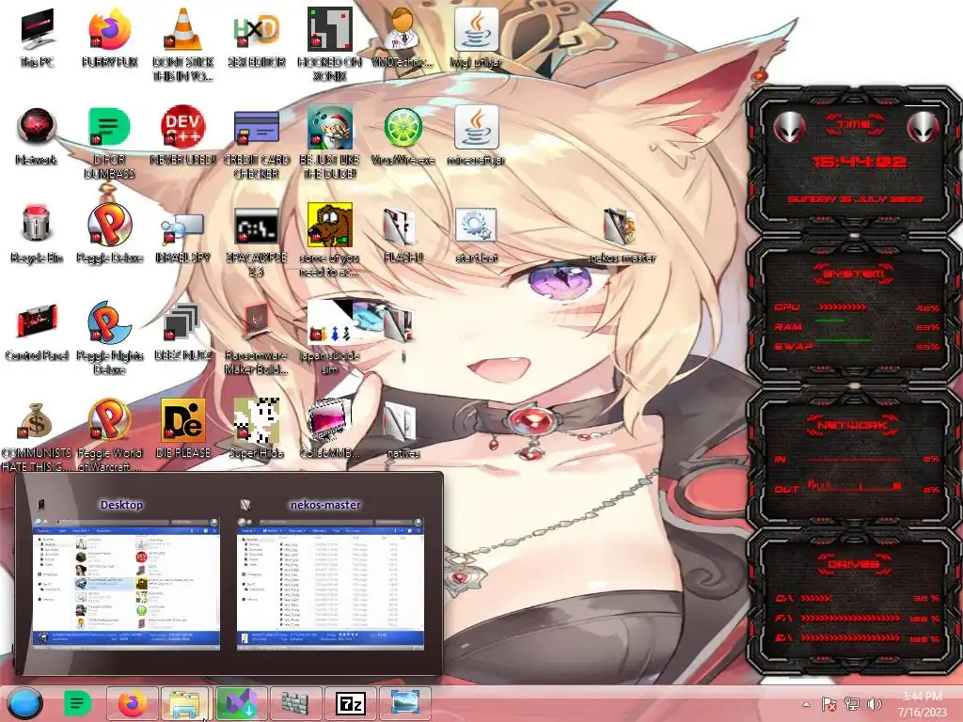Launch FURRY FUX Firefox shortcut on desktop
This screenshot has height=722, width=963.
point(109,38)
